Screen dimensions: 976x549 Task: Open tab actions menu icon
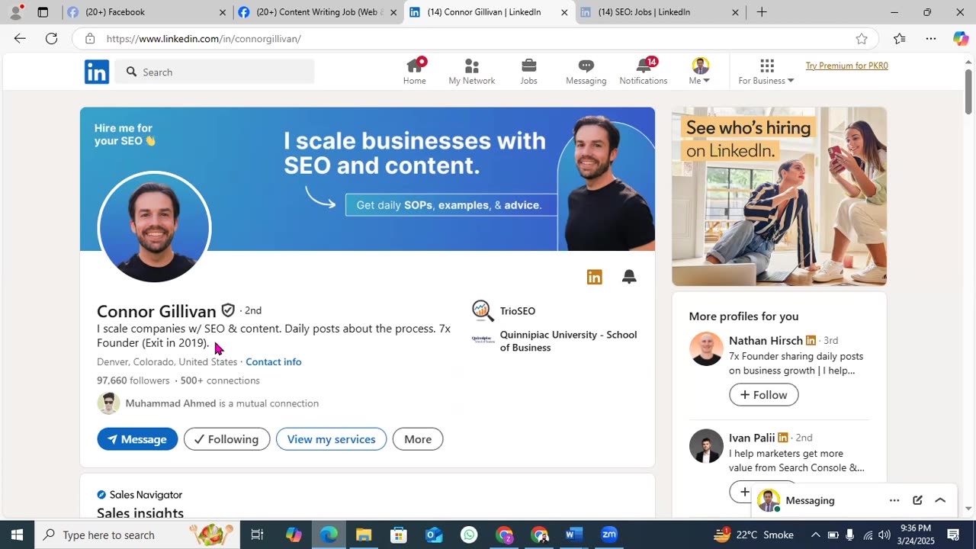(43, 12)
